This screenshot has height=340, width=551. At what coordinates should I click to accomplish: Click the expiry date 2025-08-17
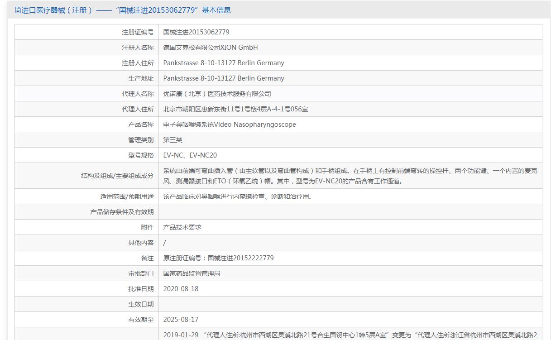coord(181,320)
